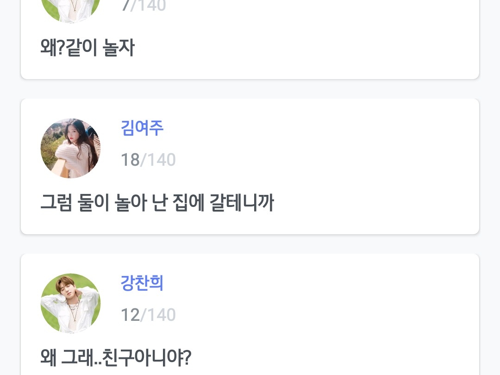Select the message "그럼 둘이 놀아 난 집에 갈테니까"
Viewport: 500px width, 375px height.
[157, 203]
